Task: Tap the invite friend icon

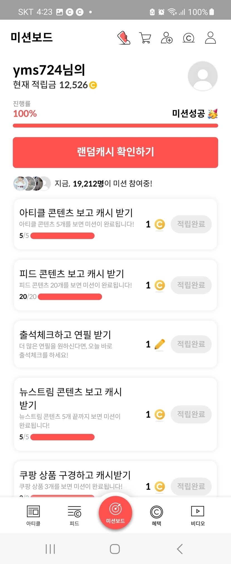Action: click(167, 38)
